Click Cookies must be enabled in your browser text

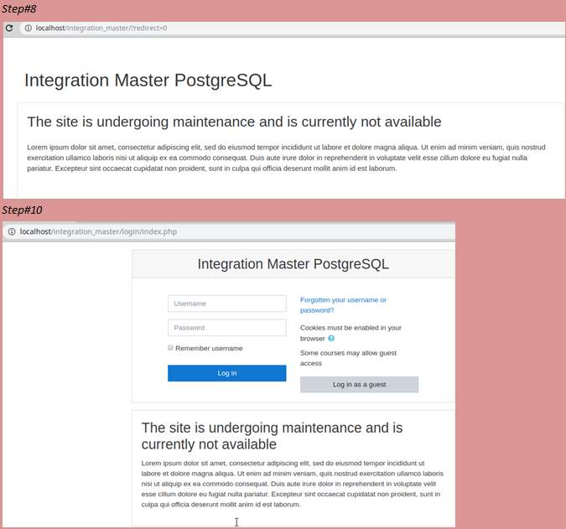(351, 333)
